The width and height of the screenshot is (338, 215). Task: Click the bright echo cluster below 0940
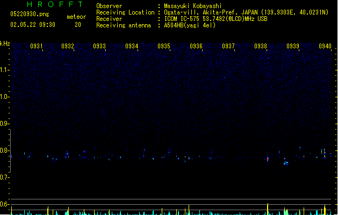tap(325, 153)
